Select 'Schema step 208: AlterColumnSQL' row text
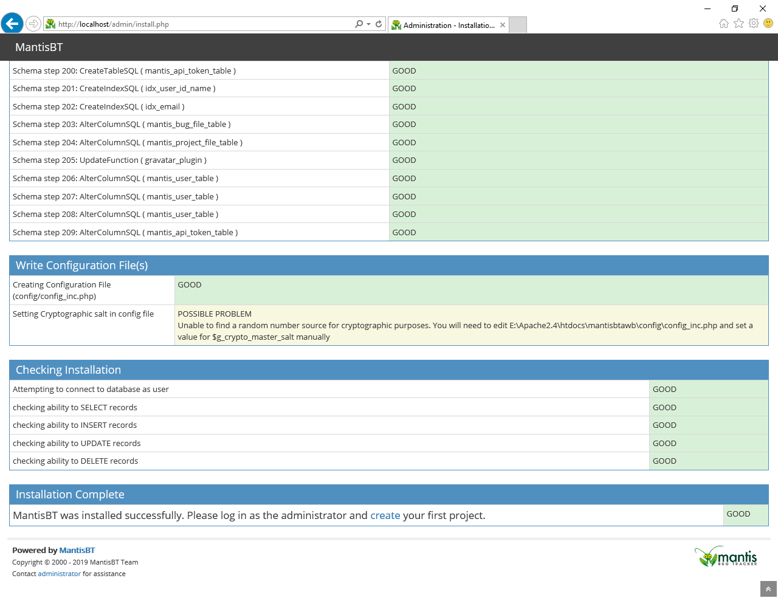 point(115,215)
